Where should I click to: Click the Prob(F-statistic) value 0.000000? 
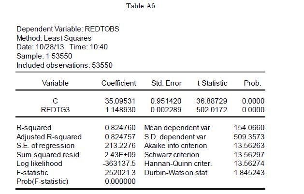120,181
